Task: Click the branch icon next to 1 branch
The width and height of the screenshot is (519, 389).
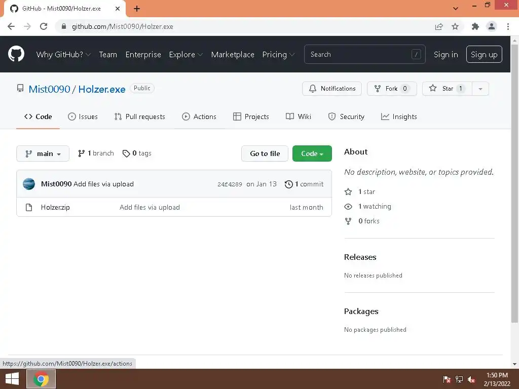Action: [x=82, y=153]
